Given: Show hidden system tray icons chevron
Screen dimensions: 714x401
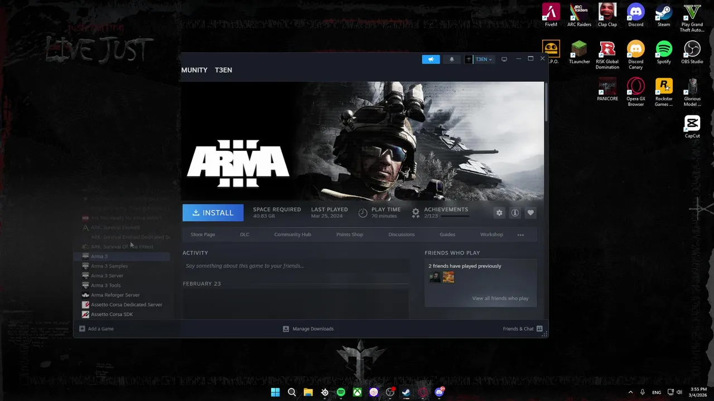Looking at the screenshot, I should (x=630, y=392).
